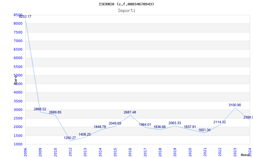Select the 1651.34 data label

point(204,130)
